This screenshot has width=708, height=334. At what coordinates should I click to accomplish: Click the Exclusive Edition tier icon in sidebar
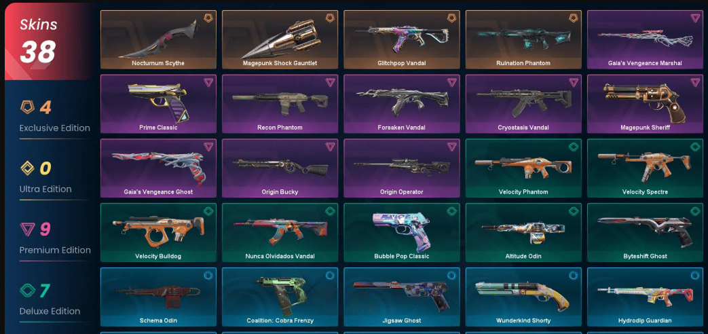(x=27, y=107)
